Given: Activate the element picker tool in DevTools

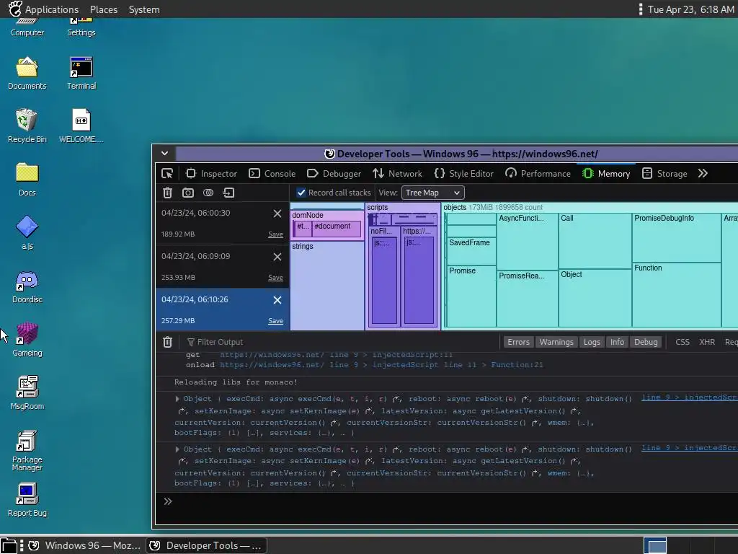Looking at the screenshot, I should (167, 173).
